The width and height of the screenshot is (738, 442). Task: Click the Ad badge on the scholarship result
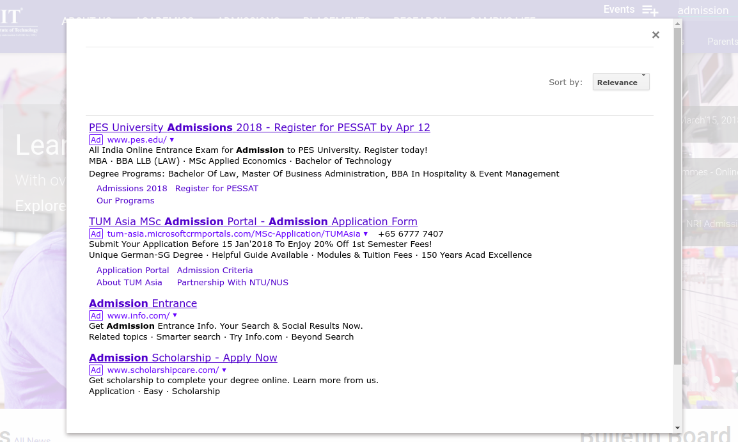[x=95, y=370]
